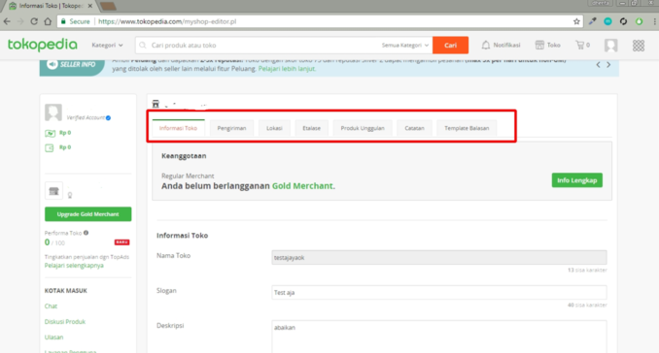Viewport: 659px width, 353px height.
Task: Open the Kategori dropdown
Action: click(x=107, y=45)
